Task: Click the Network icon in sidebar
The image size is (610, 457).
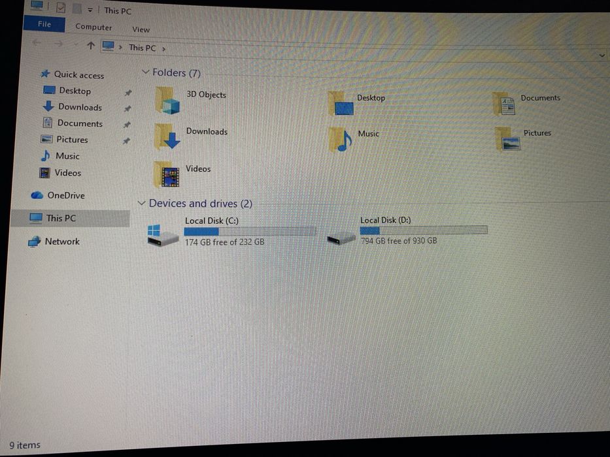Action: 34,242
